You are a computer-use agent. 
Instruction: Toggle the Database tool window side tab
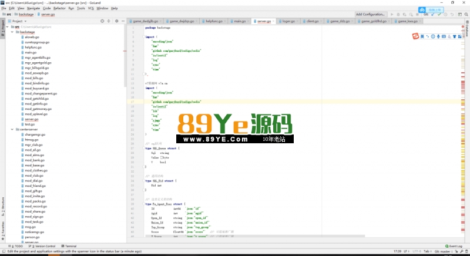467,29
